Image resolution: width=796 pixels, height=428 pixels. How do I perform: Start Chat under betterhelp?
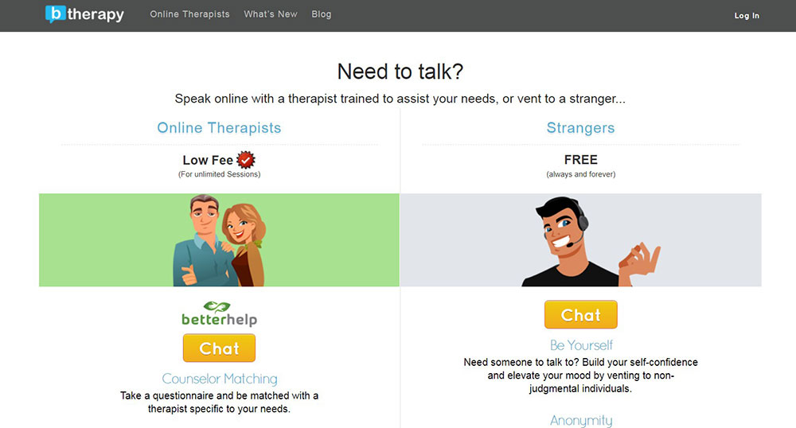pyautogui.click(x=220, y=348)
